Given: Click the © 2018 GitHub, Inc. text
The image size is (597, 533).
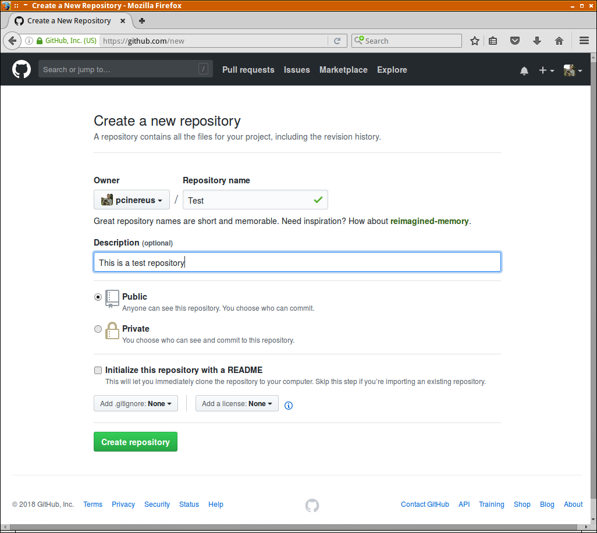Looking at the screenshot, I should point(43,504).
